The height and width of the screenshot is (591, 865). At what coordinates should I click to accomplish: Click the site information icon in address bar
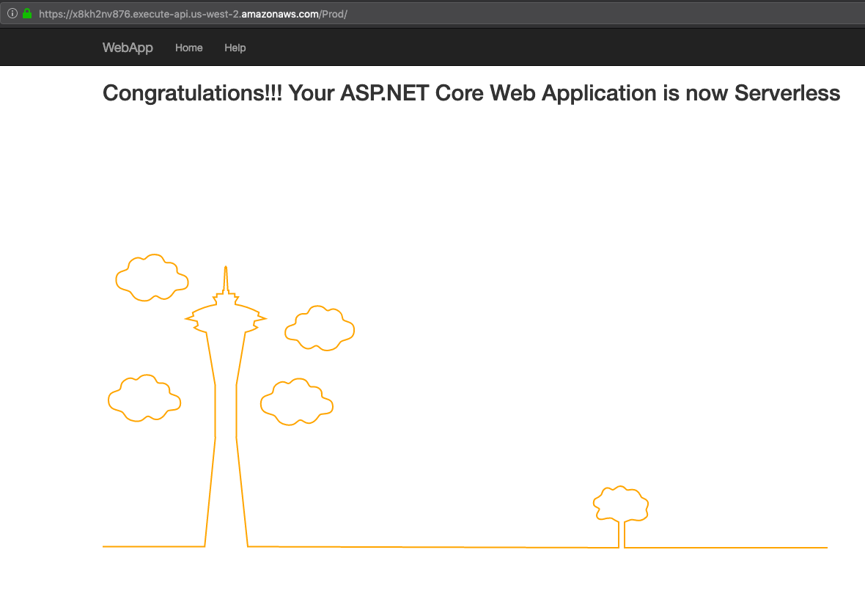[x=12, y=13]
